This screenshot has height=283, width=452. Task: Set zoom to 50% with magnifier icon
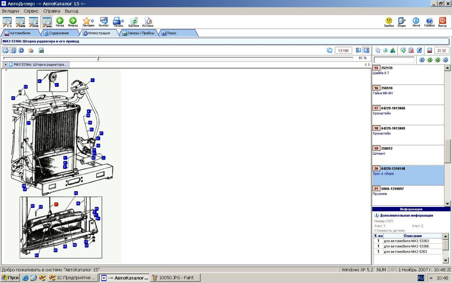[20, 22]
